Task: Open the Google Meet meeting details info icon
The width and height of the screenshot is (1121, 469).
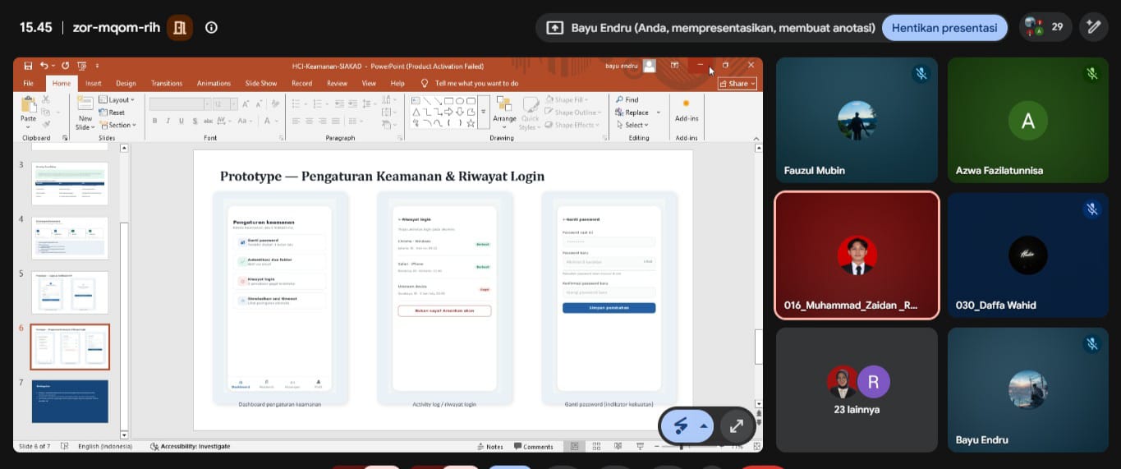Action: click(x=211, y=27)
